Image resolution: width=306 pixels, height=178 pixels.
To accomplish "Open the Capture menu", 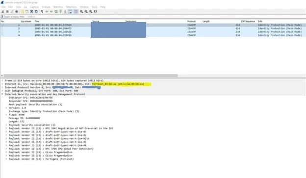I will pos(34,7).
